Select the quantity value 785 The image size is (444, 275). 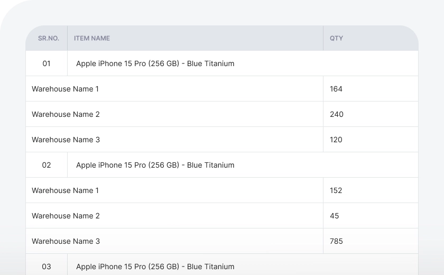coord(336,241)
